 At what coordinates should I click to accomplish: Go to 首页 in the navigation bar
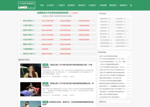click(42, 5)
